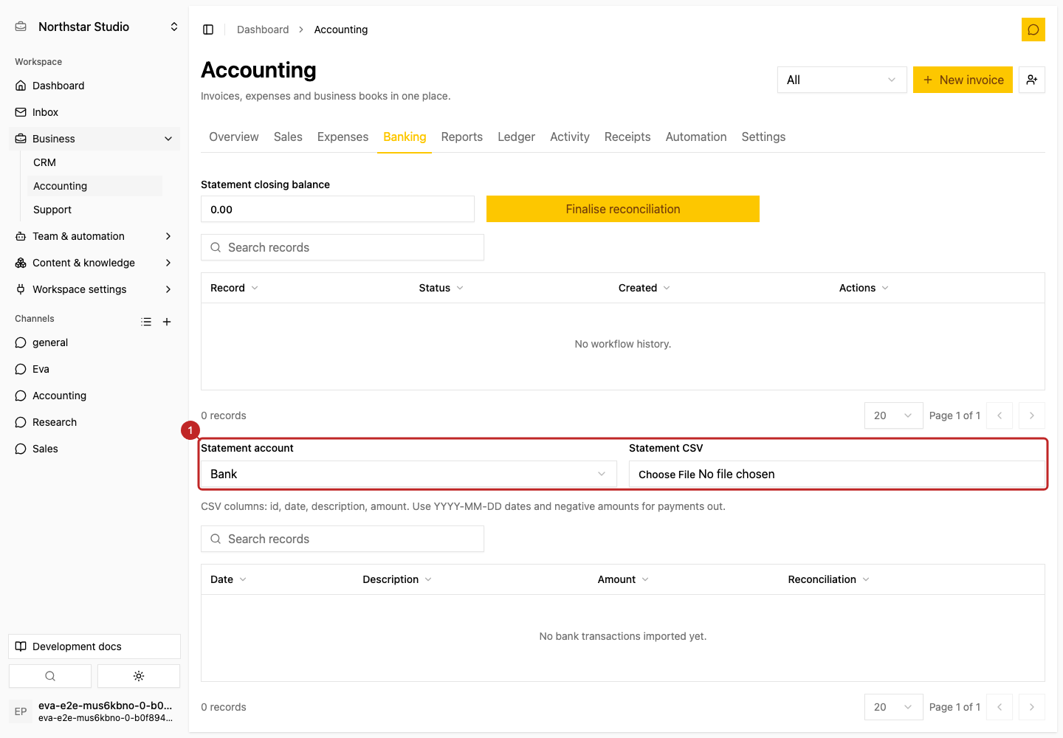Focus the Statement closing balance field
Viewport: 1063px width, 738px height.
tap(337, 209)
